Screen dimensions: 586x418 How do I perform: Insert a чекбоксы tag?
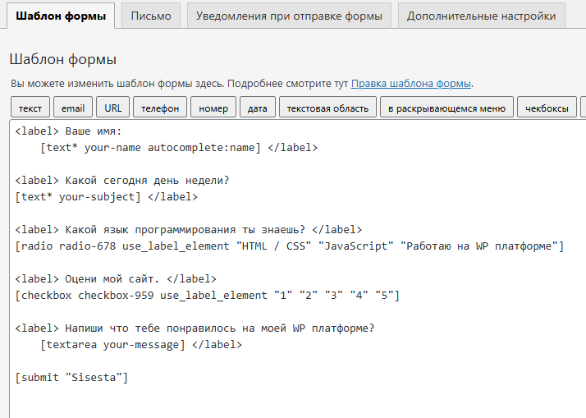click(547, 108)
